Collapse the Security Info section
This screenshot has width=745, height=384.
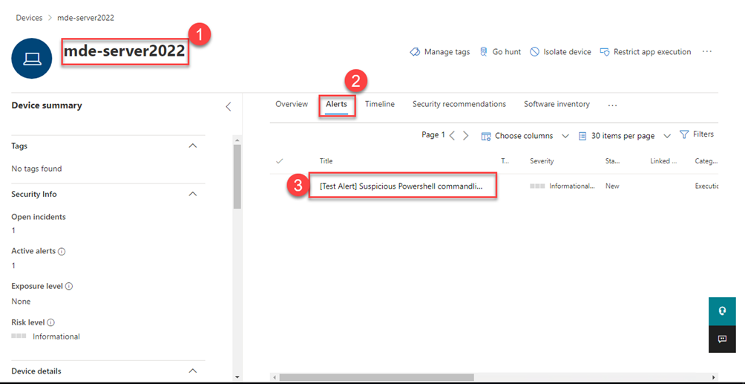(x=193, y=194)
